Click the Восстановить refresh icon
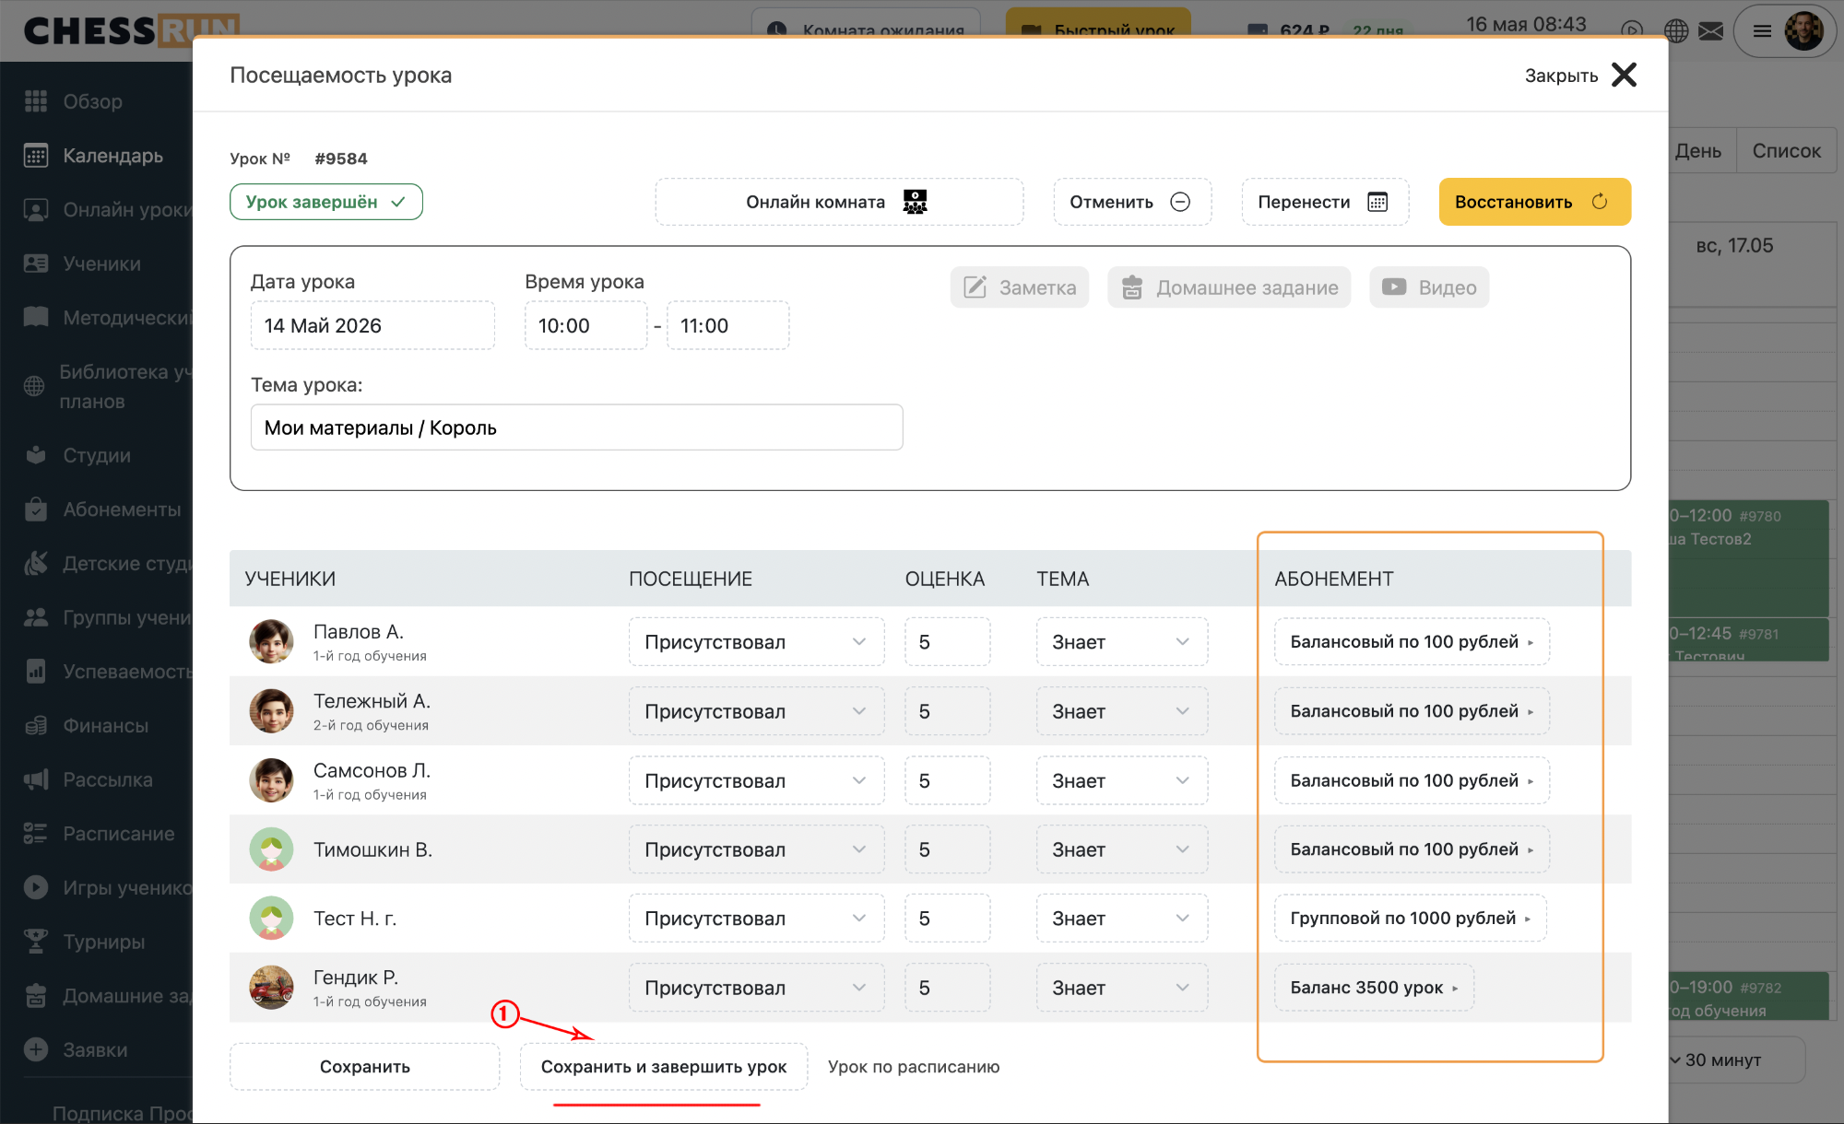Screen dimensions: 1844x1124 [x=1600, y=202]
